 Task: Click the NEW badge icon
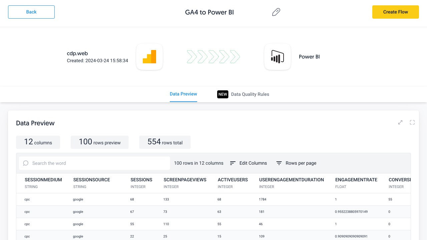tap(223, 94)
